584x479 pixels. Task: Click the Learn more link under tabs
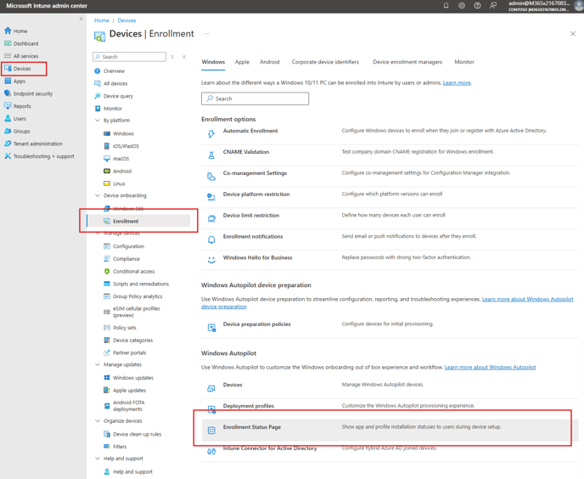point(457,82)
